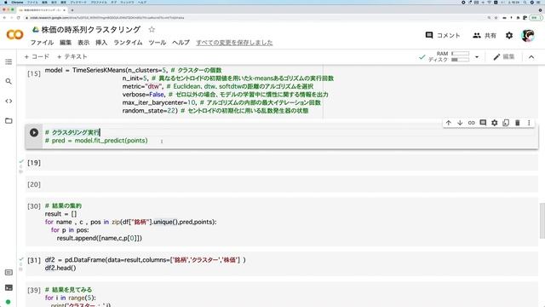
Task: Mirror the cell in a tab
Action: tap(506, 123)
